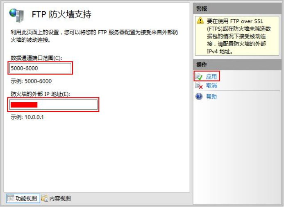Click the yellow warning triangle alert icon
Screen dimensions: 284x207
point(200,20)
